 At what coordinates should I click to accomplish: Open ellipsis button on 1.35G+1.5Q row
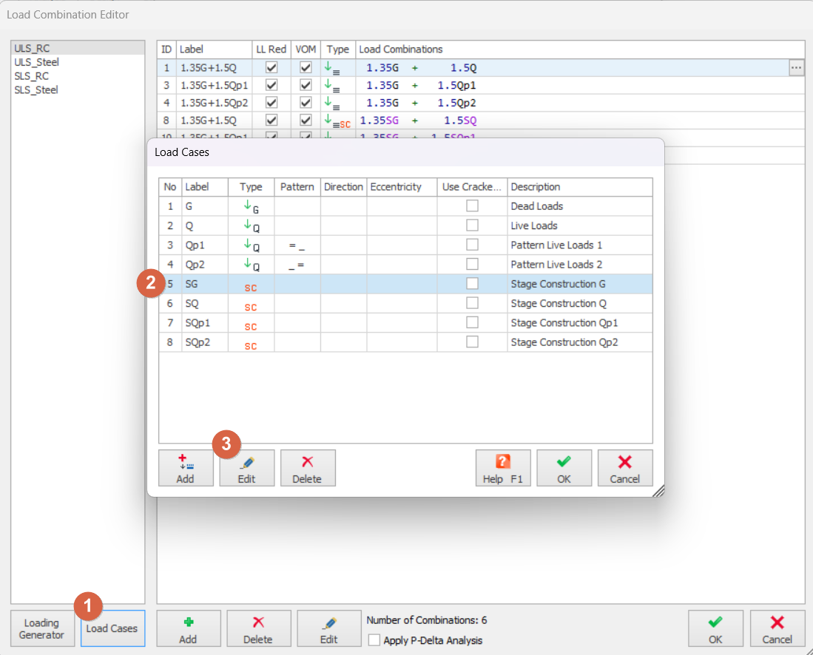[796, 68]
